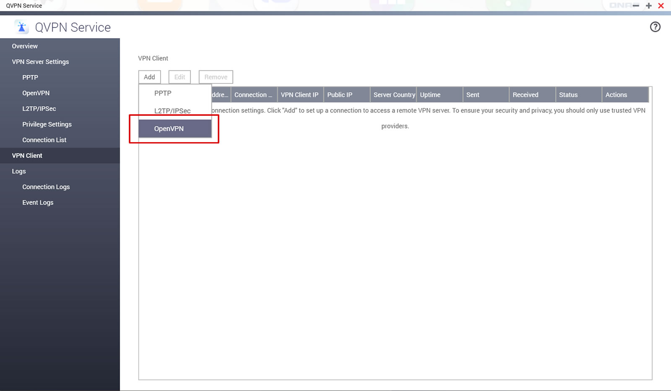
Task: Click the 'QVPN Service' title bar text
Action: 24,5
